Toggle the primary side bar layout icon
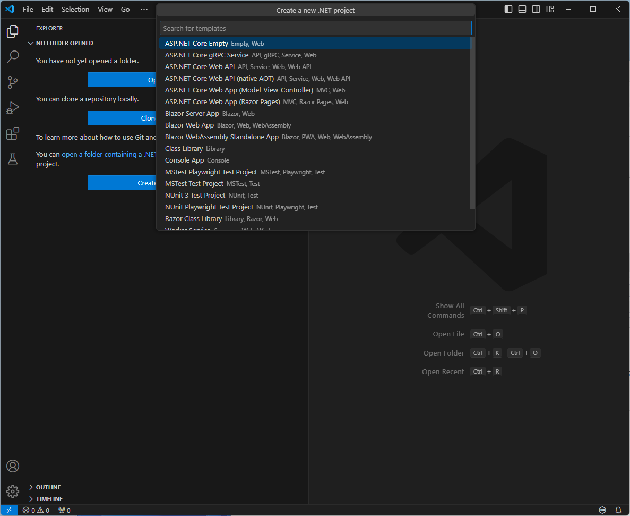Viewport: 630px width, 516px height. (508, 9)
